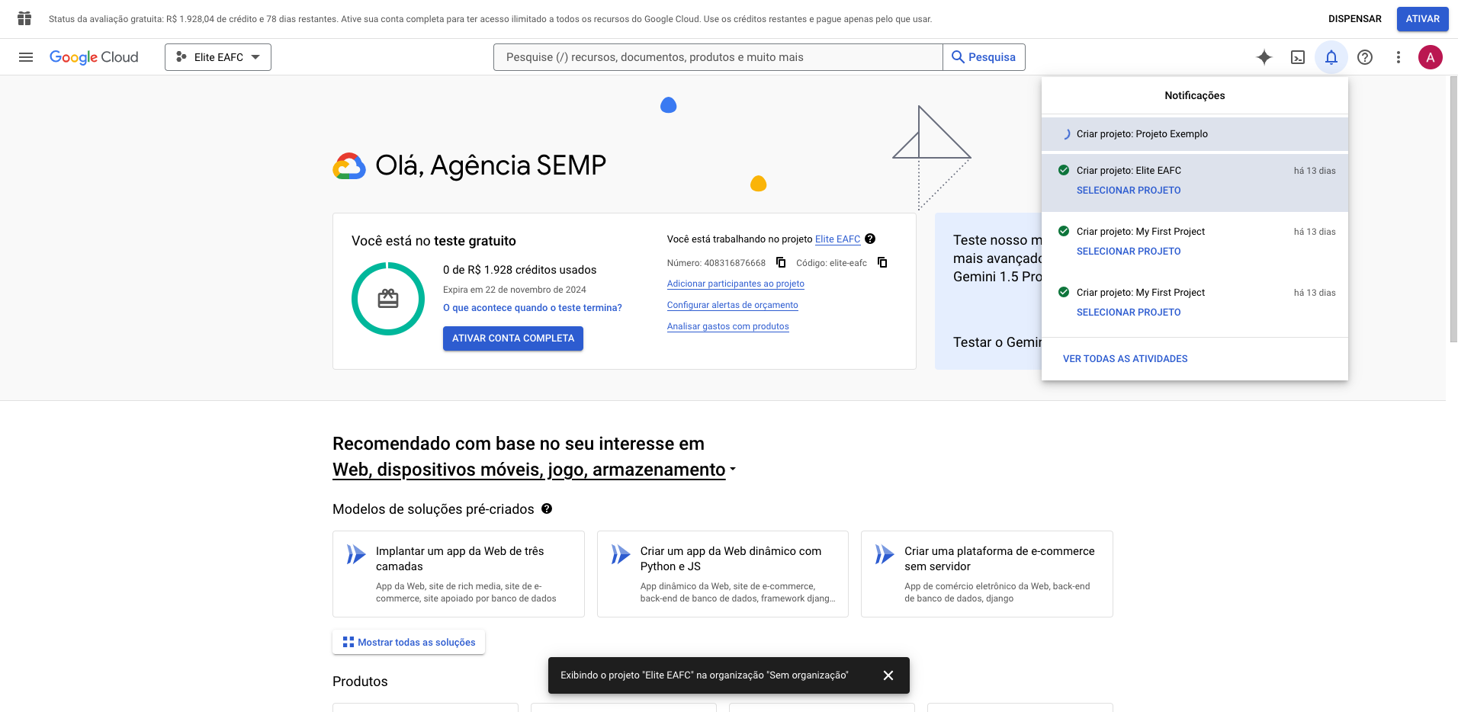Viewport: 1458px width, 712px height.
Task: Click 'Olá, Agência SEMP' greeting text
Action: pyautogui.click(x=491, y=165)
